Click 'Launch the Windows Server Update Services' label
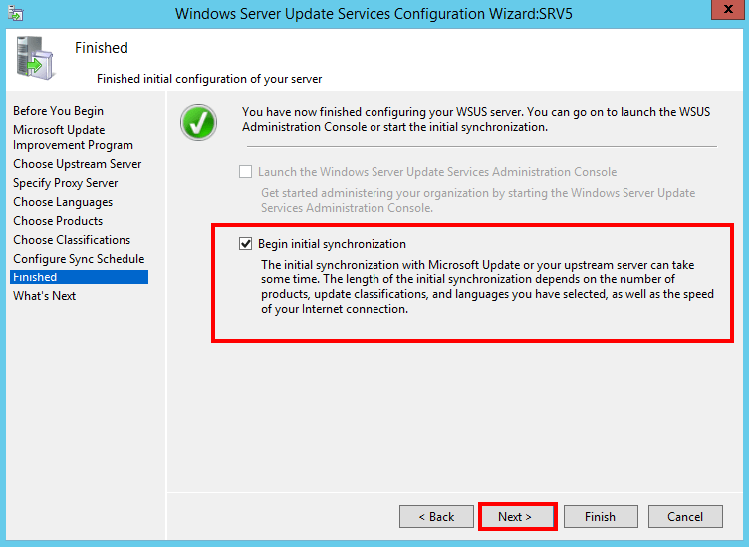The image size is (749, 547). coord(437,172)
